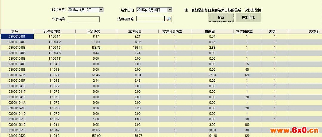Select meter number 030001041C
The image size is (322, 137).
17,108
